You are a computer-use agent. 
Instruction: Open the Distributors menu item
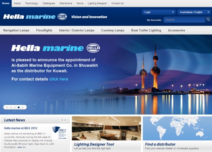[66, 3]
